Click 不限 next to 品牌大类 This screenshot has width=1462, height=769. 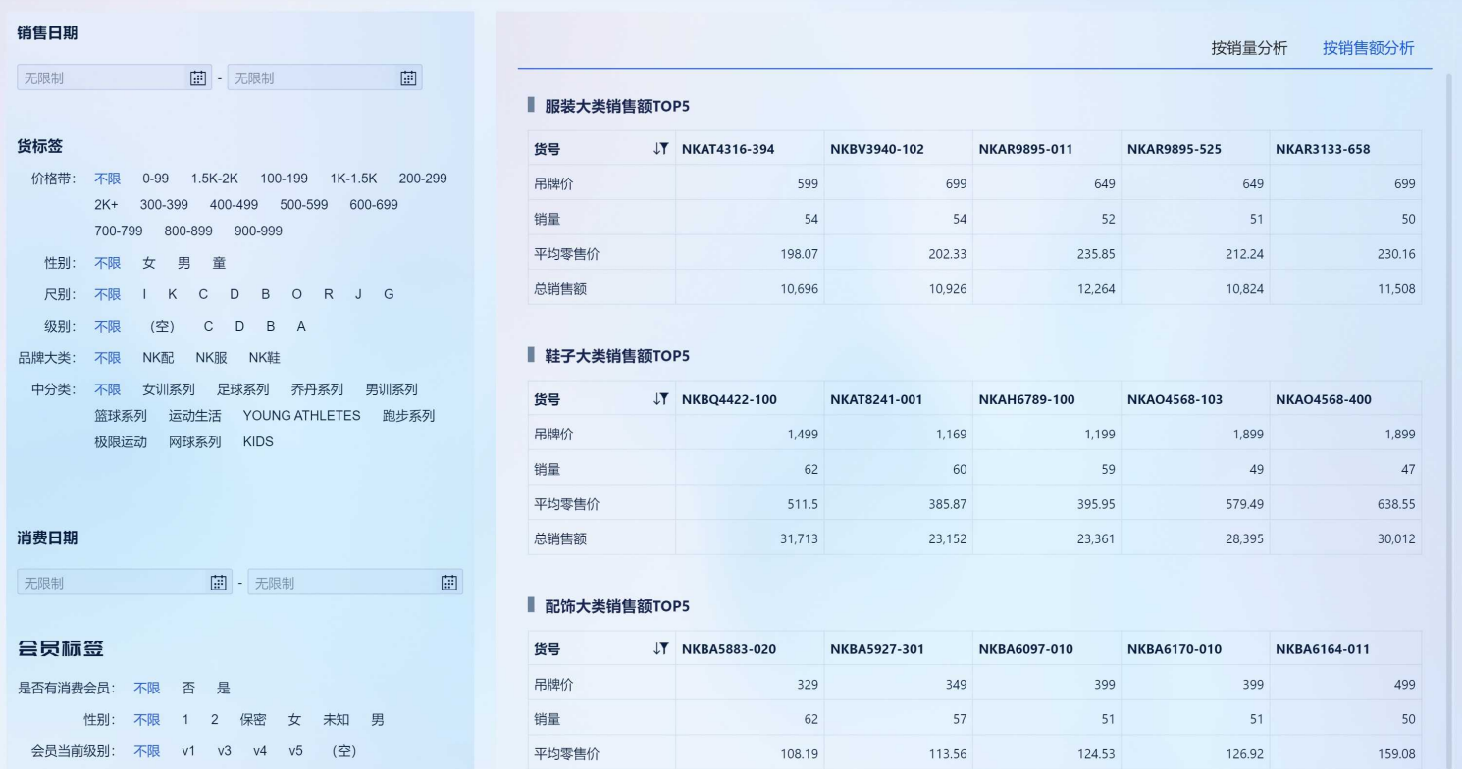[107, 357]
